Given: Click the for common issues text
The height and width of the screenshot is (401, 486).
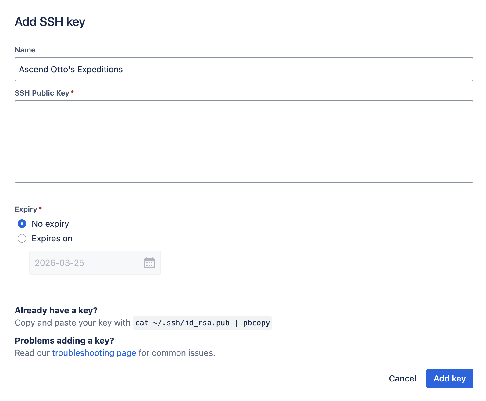Looking at the screenshot, I should point(177,353).
